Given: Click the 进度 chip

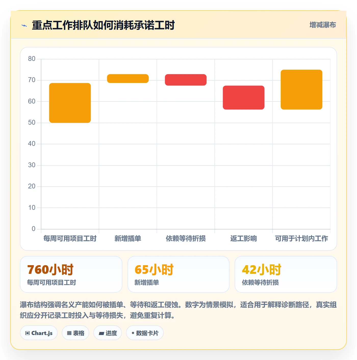Looking at the screenshot, I should (x=108, y=333).
